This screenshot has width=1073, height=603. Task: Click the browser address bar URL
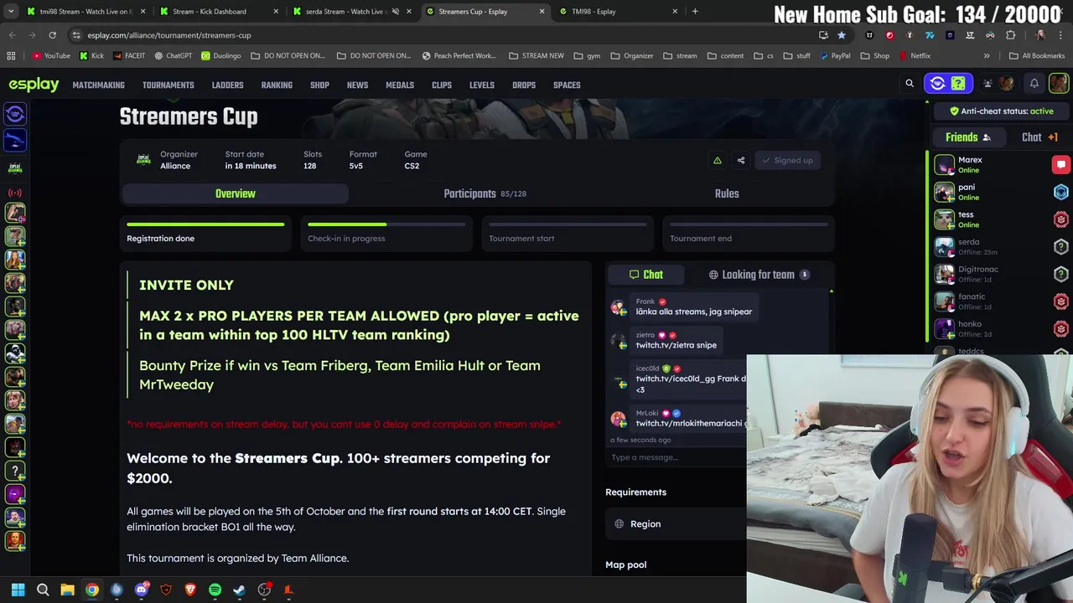tap(169, 35)
